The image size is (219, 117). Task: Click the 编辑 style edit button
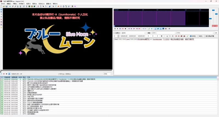[x=149, y=33]
